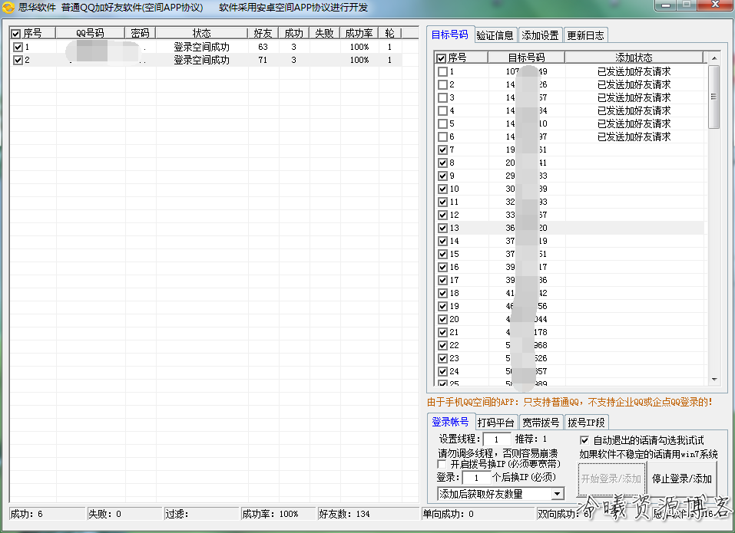This screenshot has width=735, height=533.
Task: Click the 成功 column header
Action: point(294,33)
